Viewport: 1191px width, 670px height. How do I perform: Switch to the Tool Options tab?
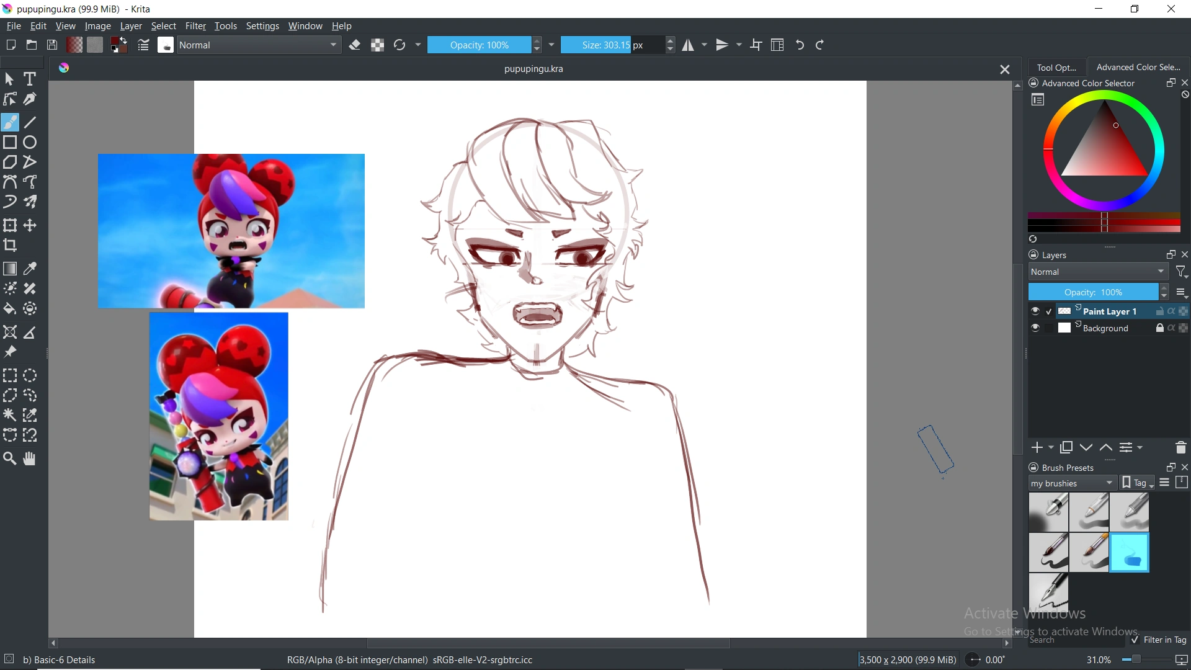pos(1058,67)
